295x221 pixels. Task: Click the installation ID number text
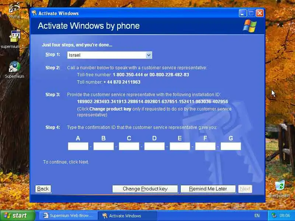click(x=153, y=102)
